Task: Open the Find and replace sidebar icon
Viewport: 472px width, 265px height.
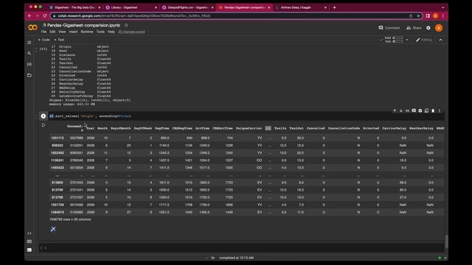Action: pyautogui.click(x=29, y=54)
